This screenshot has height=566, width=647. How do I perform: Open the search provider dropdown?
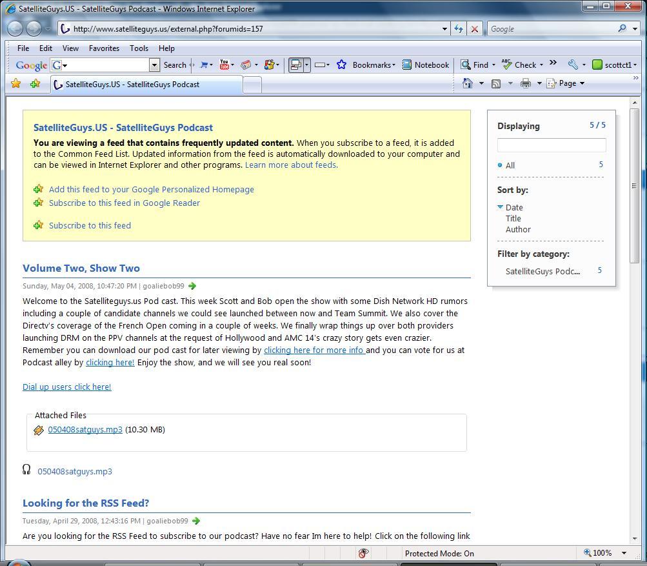(635, 29)
